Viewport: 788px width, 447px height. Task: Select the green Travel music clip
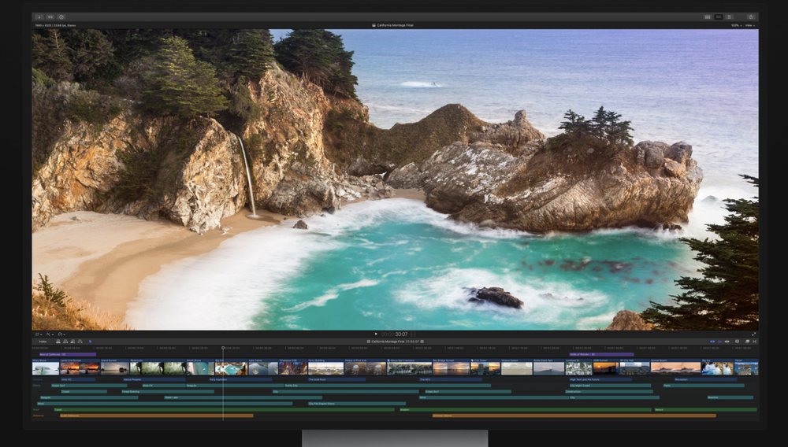point(224,410)
